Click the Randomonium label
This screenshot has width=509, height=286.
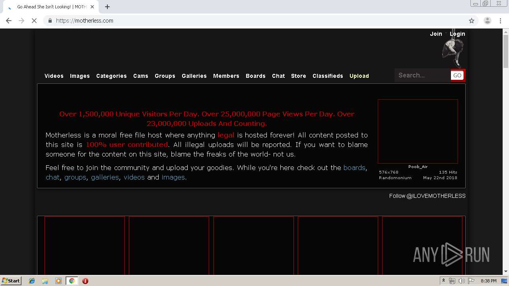pos(395,178)
